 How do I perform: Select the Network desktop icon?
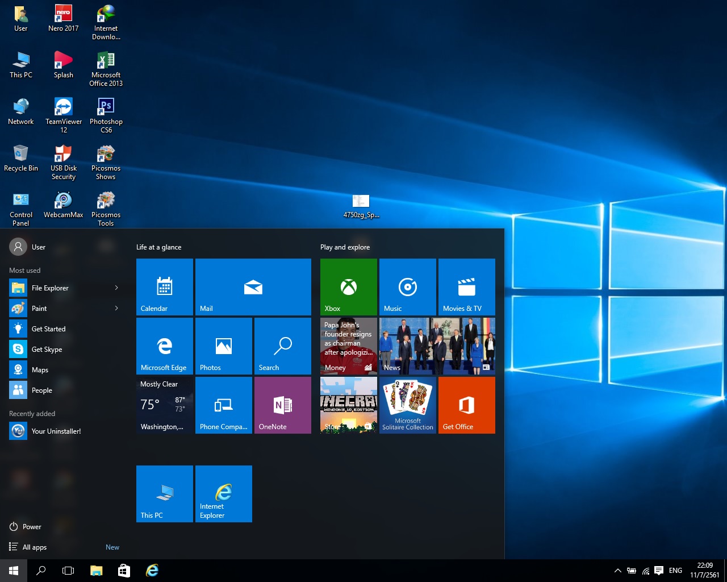21,112
